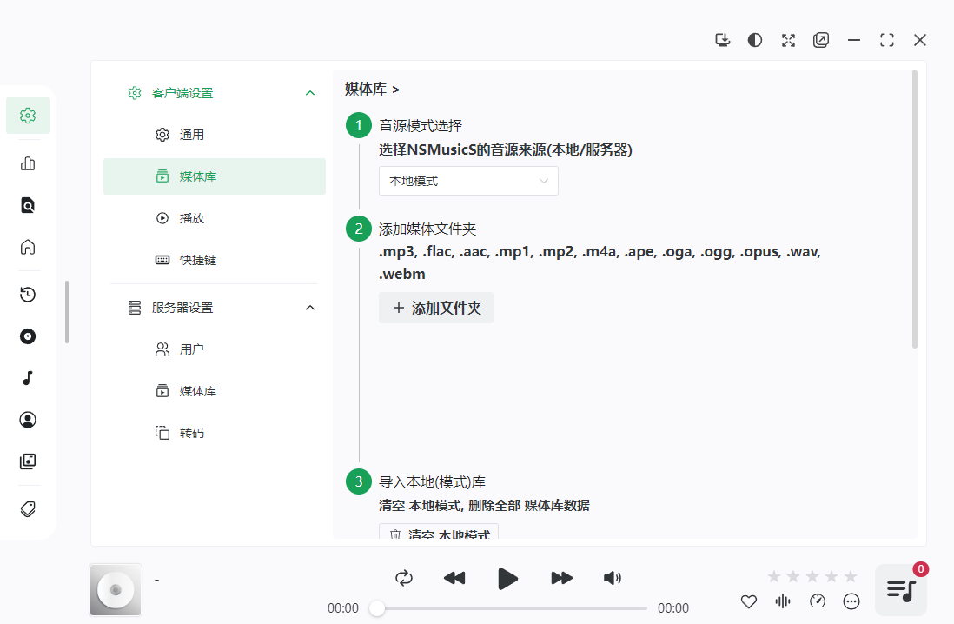Click the 添加文件夹 button

tap(435, 308)
